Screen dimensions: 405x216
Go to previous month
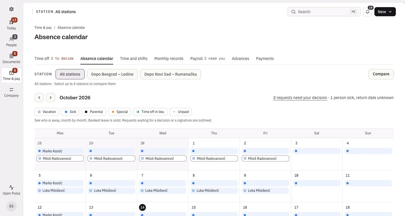(x=39, y=98)
